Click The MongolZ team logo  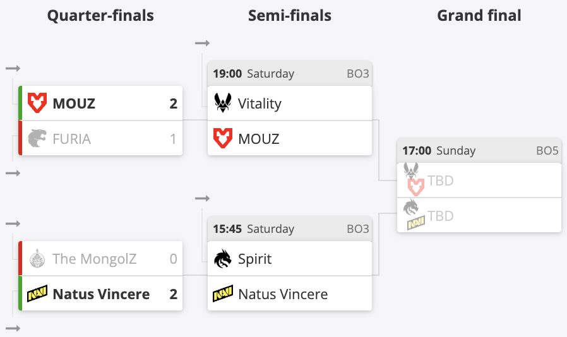(x=37, y=259)
